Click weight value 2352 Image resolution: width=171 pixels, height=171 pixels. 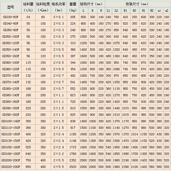73,160
